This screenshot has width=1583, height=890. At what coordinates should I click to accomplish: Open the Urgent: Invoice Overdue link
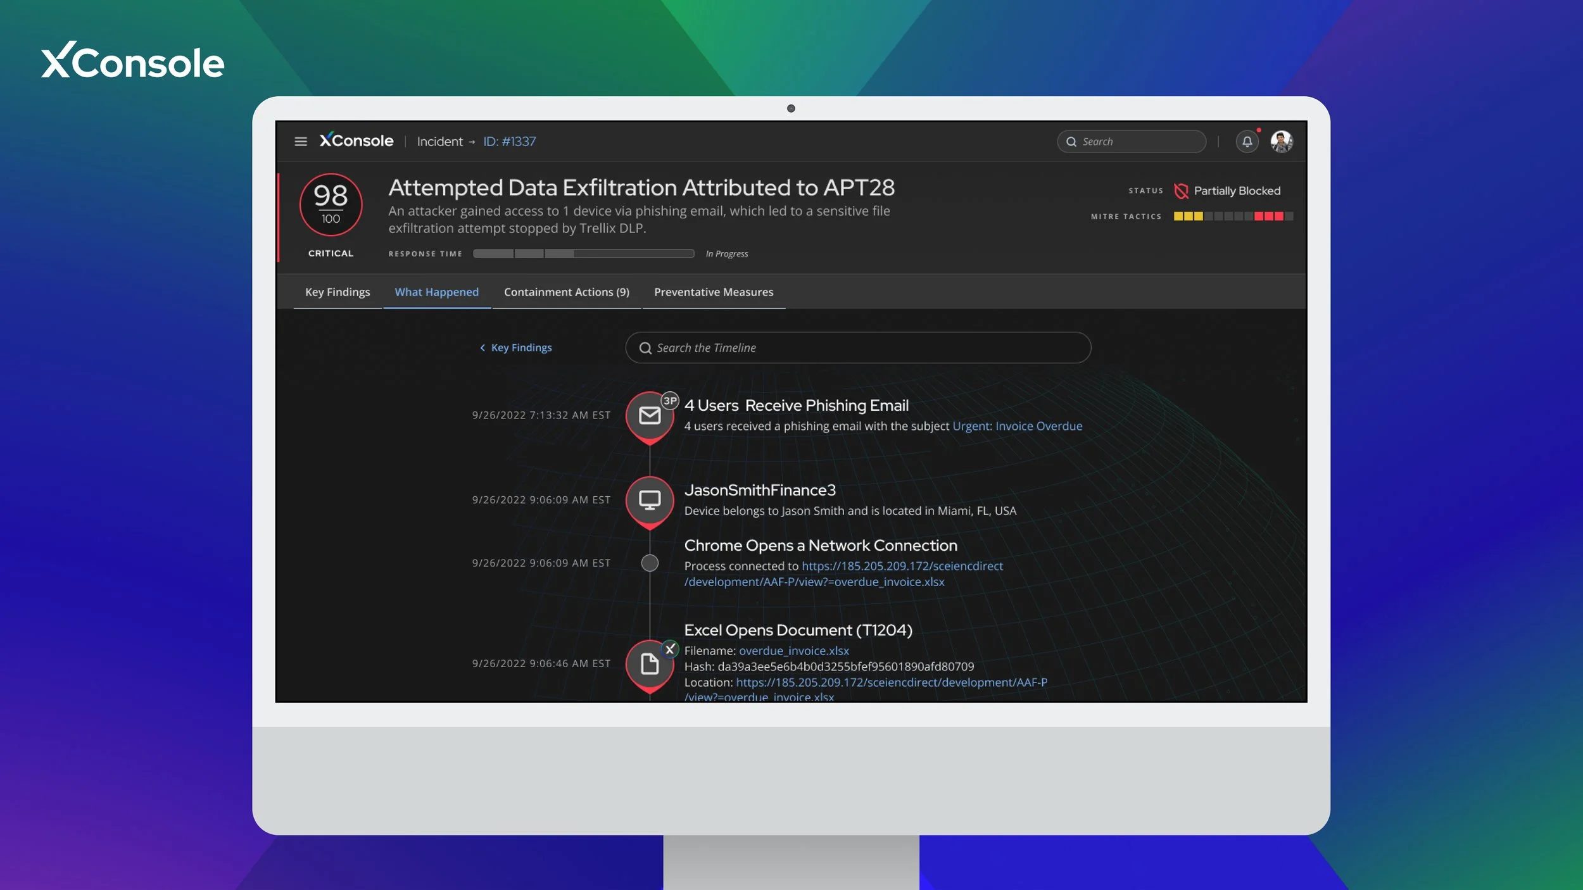(1017, 426)
